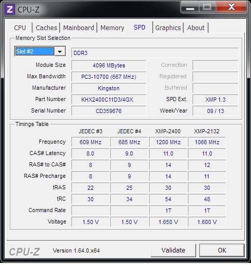
Task: Click the DDR3 memory type field
Action: [155, 53]
